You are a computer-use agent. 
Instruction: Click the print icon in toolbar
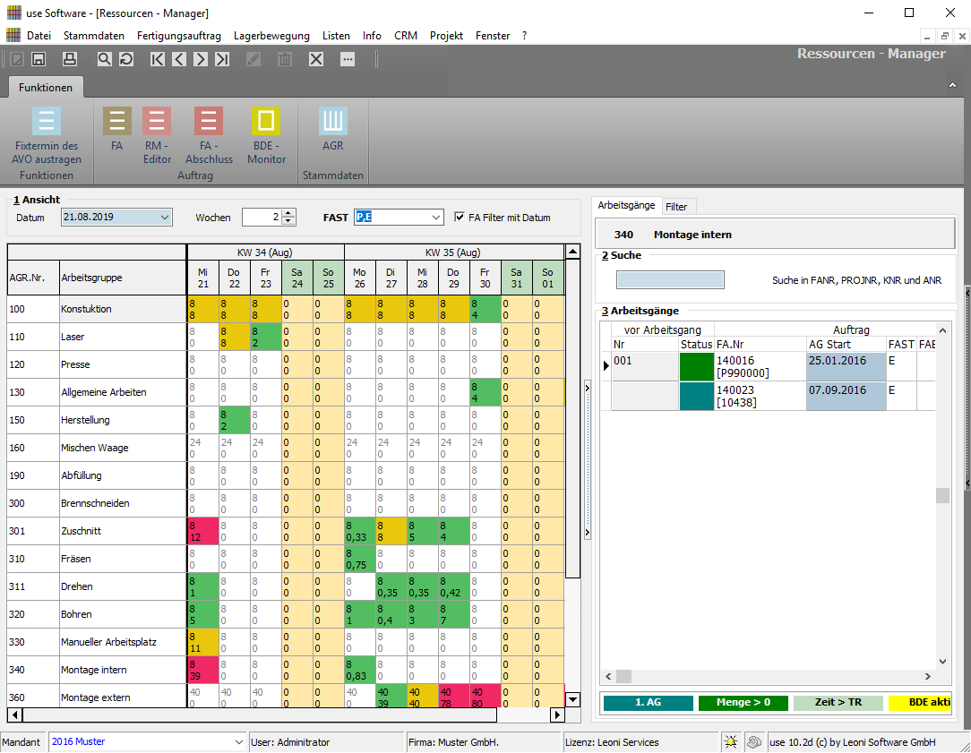69,59
